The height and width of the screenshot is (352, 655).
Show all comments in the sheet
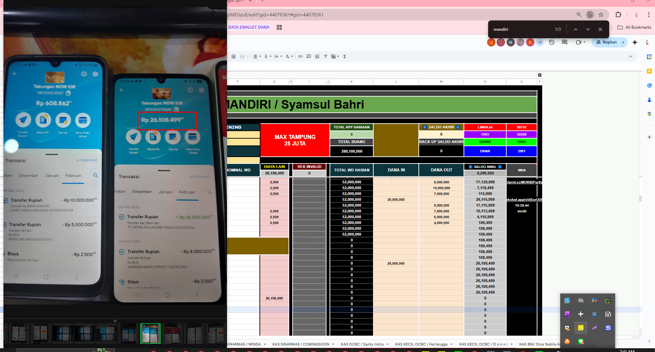[564, 42]
